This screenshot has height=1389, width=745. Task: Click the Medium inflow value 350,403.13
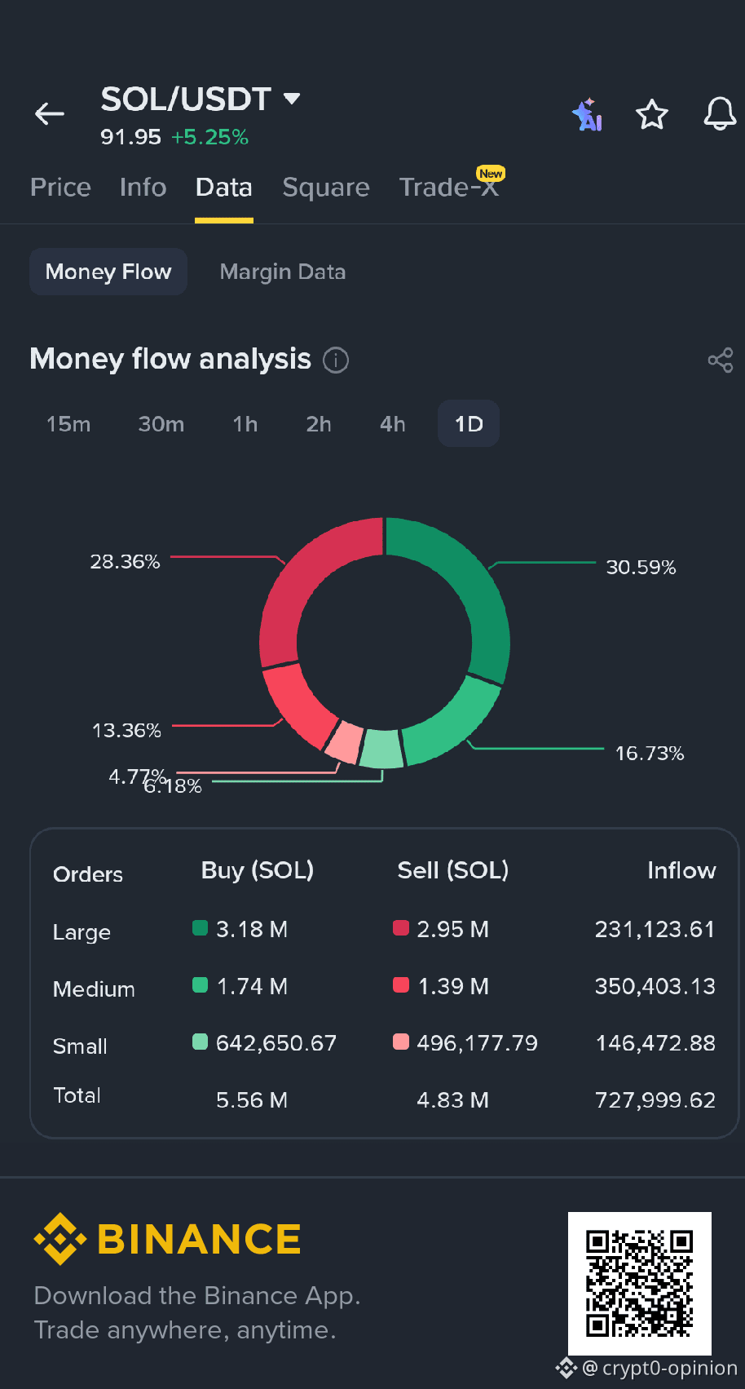click(655, 986)
